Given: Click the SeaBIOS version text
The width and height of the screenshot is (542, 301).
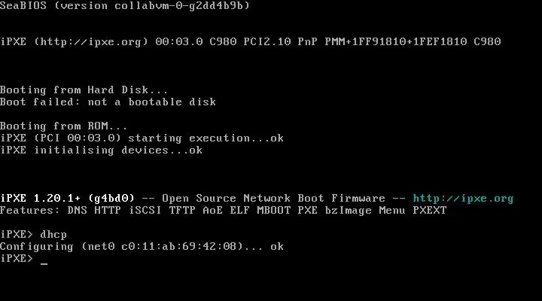Looking at the screenshot, I should (125, 6).
